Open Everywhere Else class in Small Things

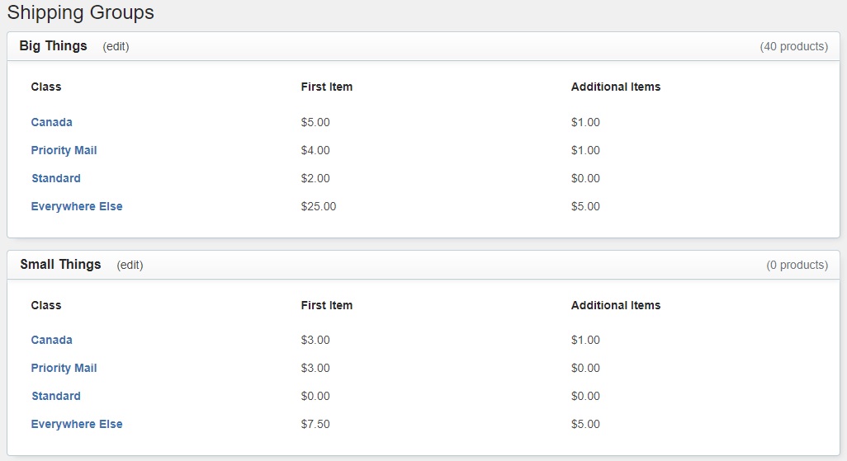[77, 424]
